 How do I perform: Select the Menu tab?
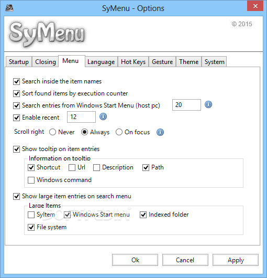click(x=72, y=61)
